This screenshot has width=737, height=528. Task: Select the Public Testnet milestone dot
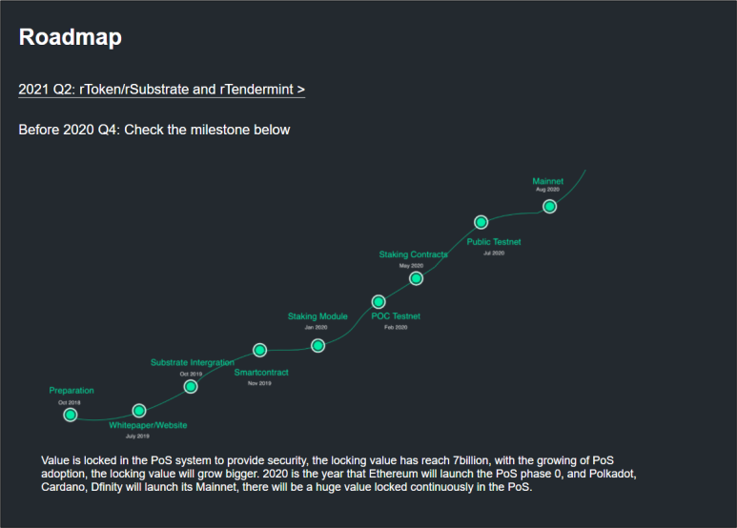point(481,222)
